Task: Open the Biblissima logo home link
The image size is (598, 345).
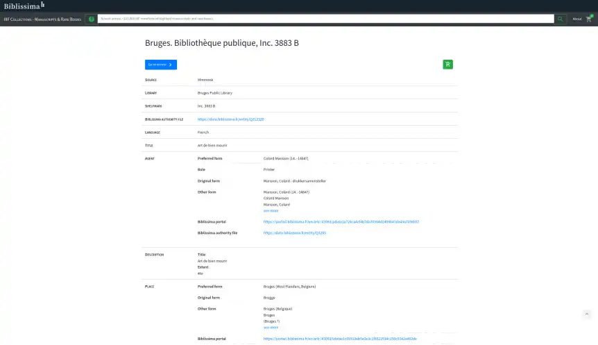Action: click(x=24, y=6)
